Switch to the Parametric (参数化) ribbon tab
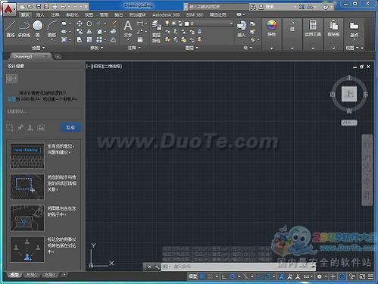Screen dimensions: 378x284 tap(72, 14)
